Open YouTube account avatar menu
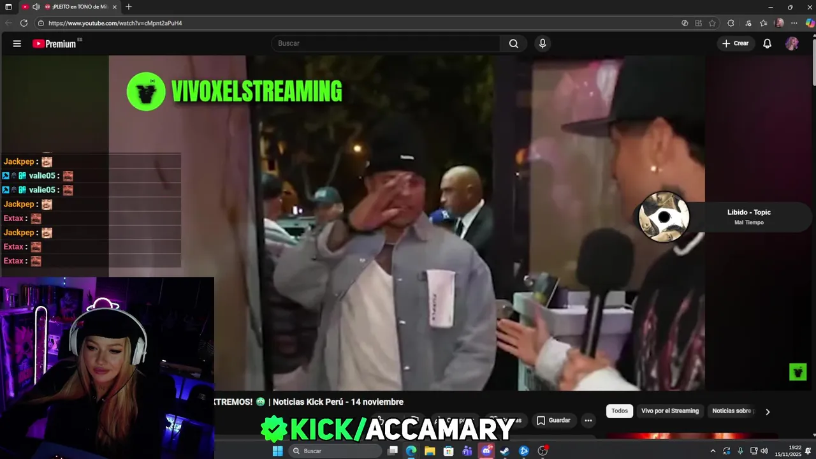 [792, 43]
